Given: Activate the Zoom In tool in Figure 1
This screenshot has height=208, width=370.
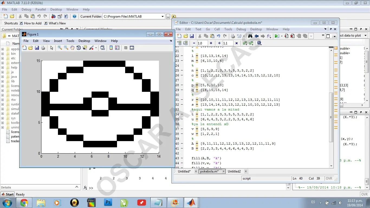Looking at the screenshot, I should 60,48.
